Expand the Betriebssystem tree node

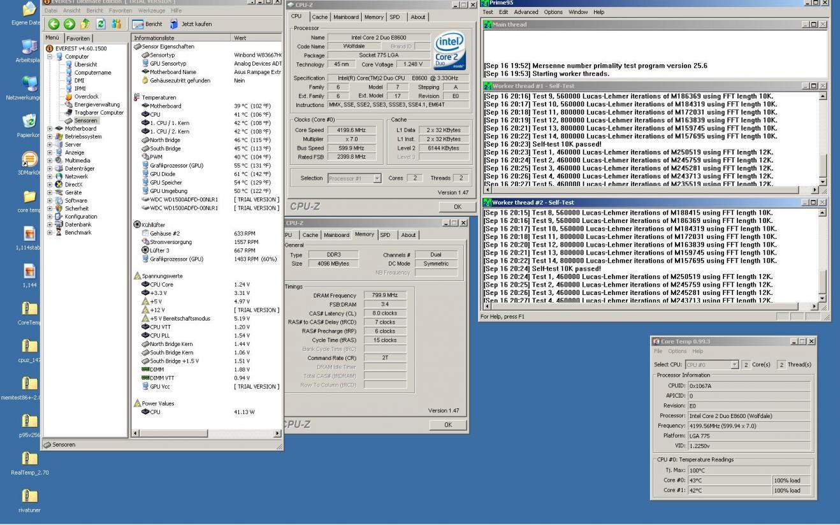click(x=50, y=136)
